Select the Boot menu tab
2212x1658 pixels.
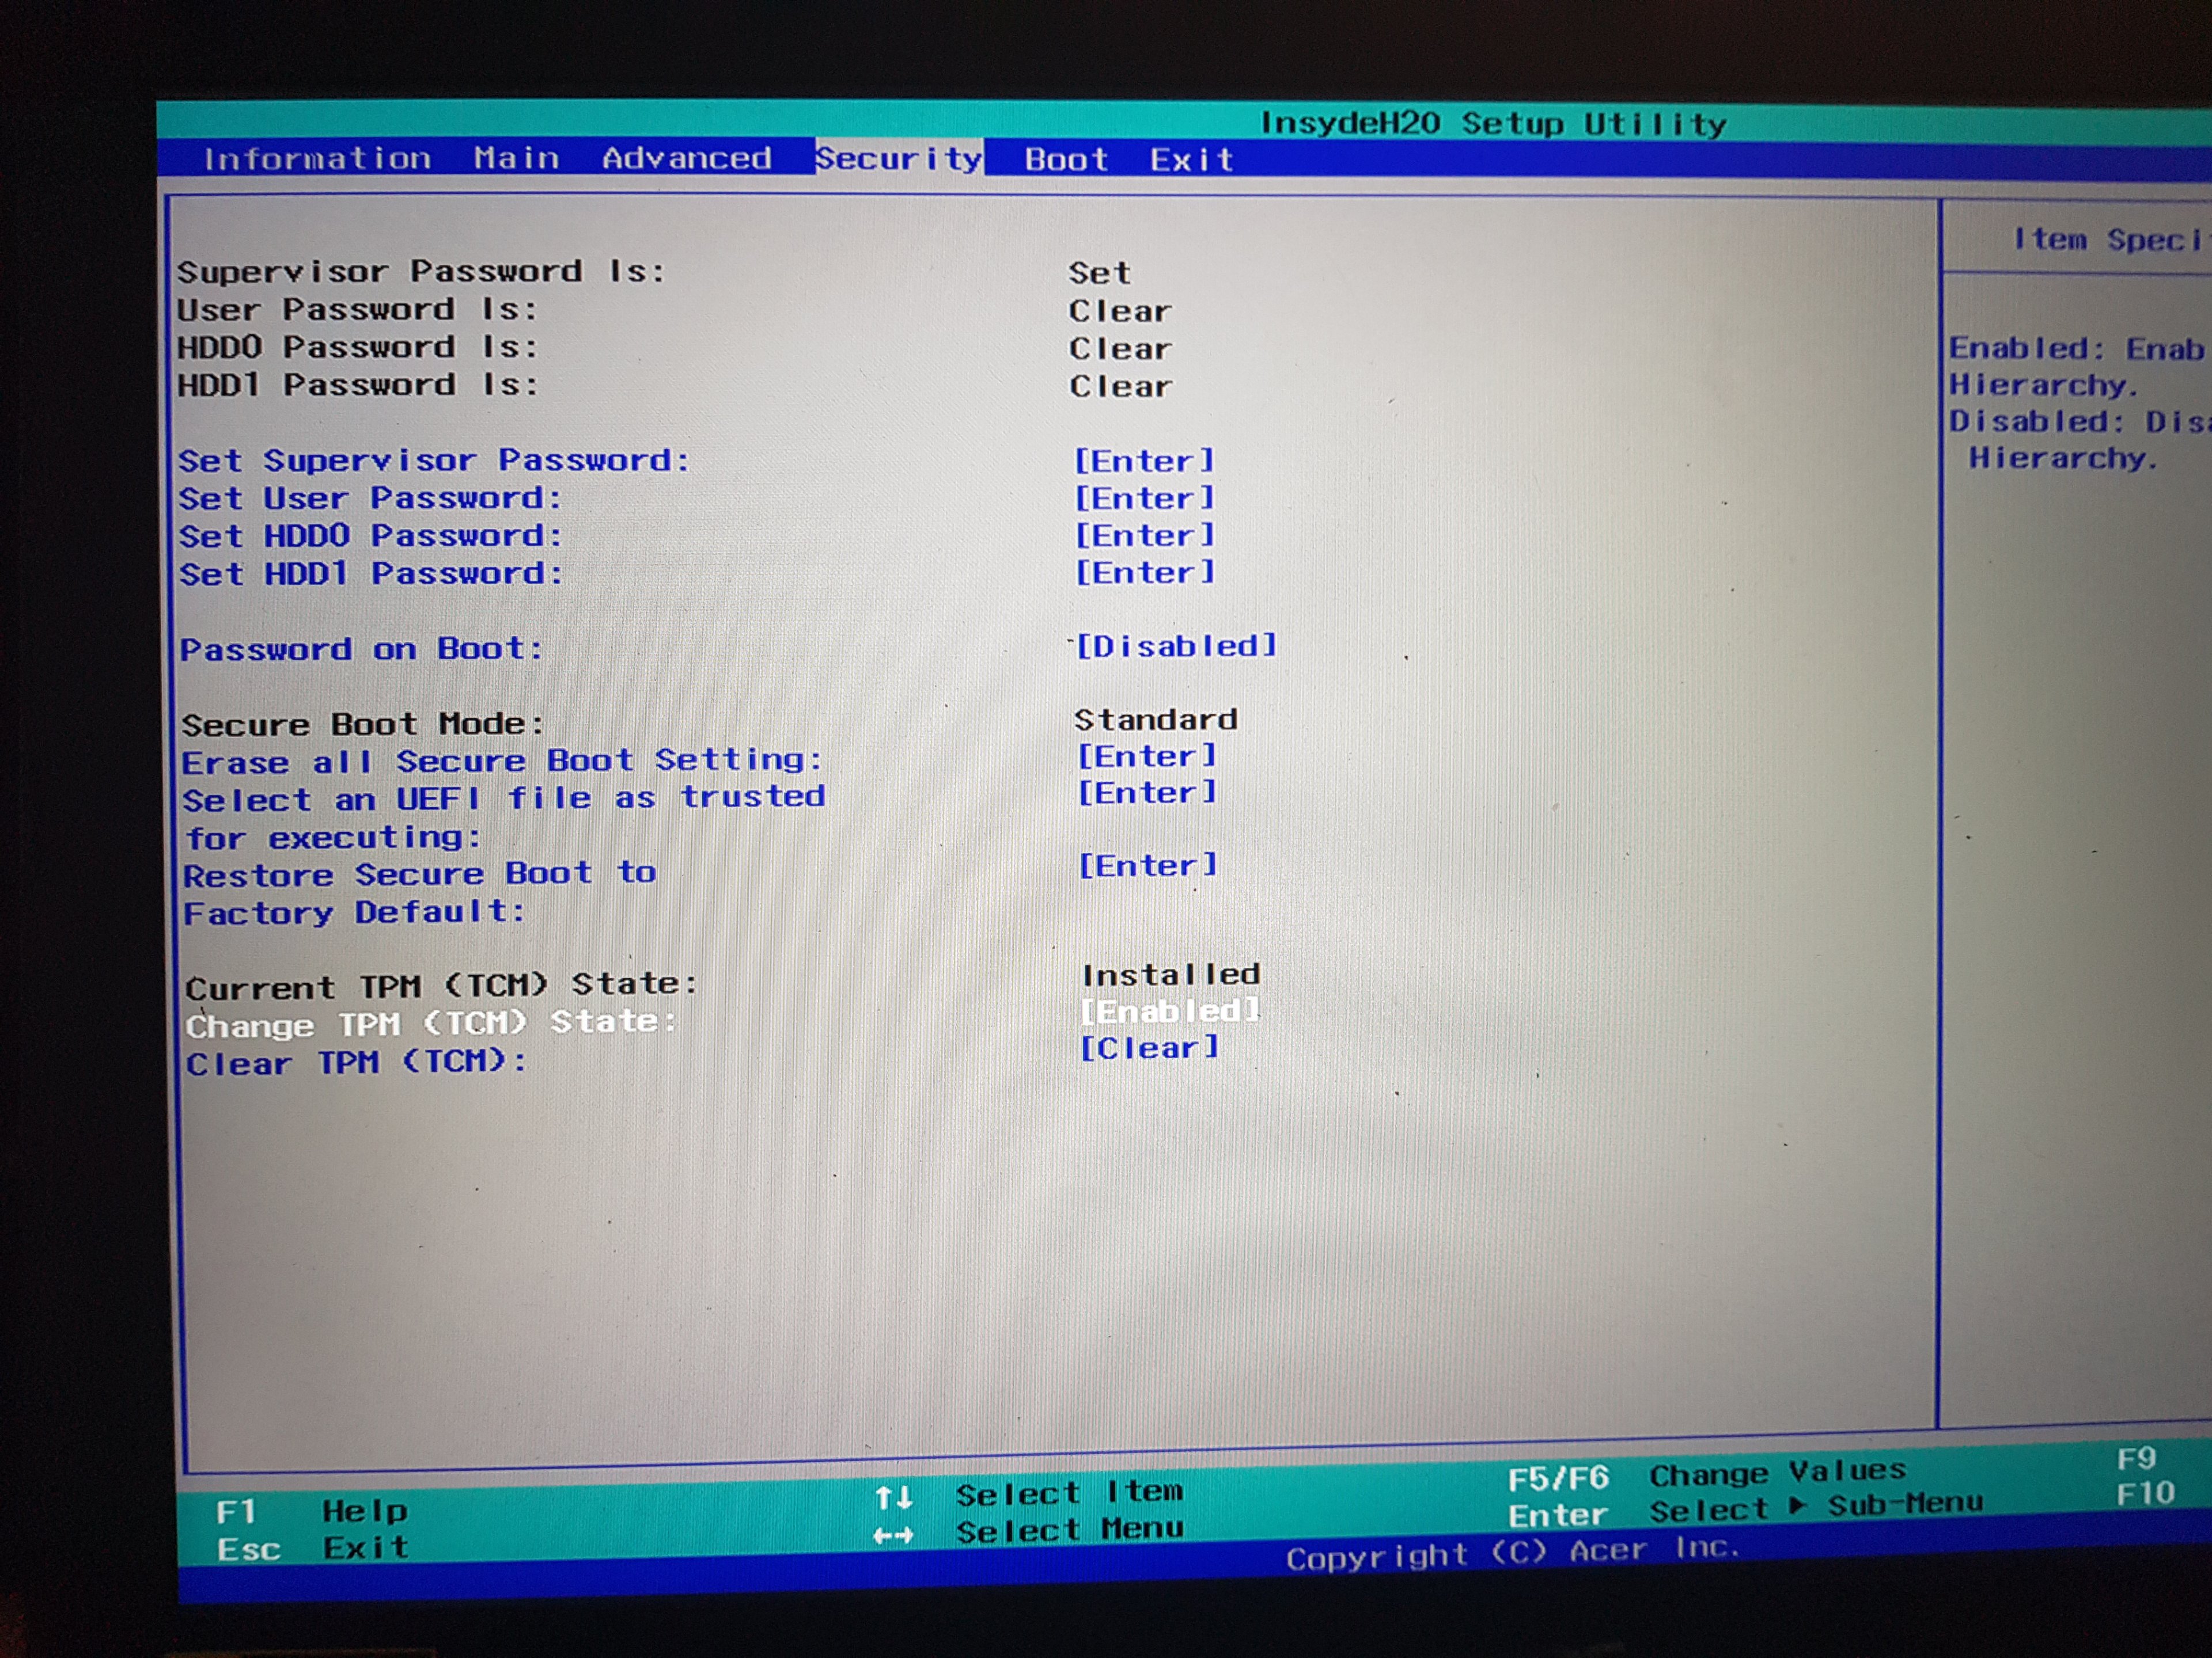point(1065,160)
